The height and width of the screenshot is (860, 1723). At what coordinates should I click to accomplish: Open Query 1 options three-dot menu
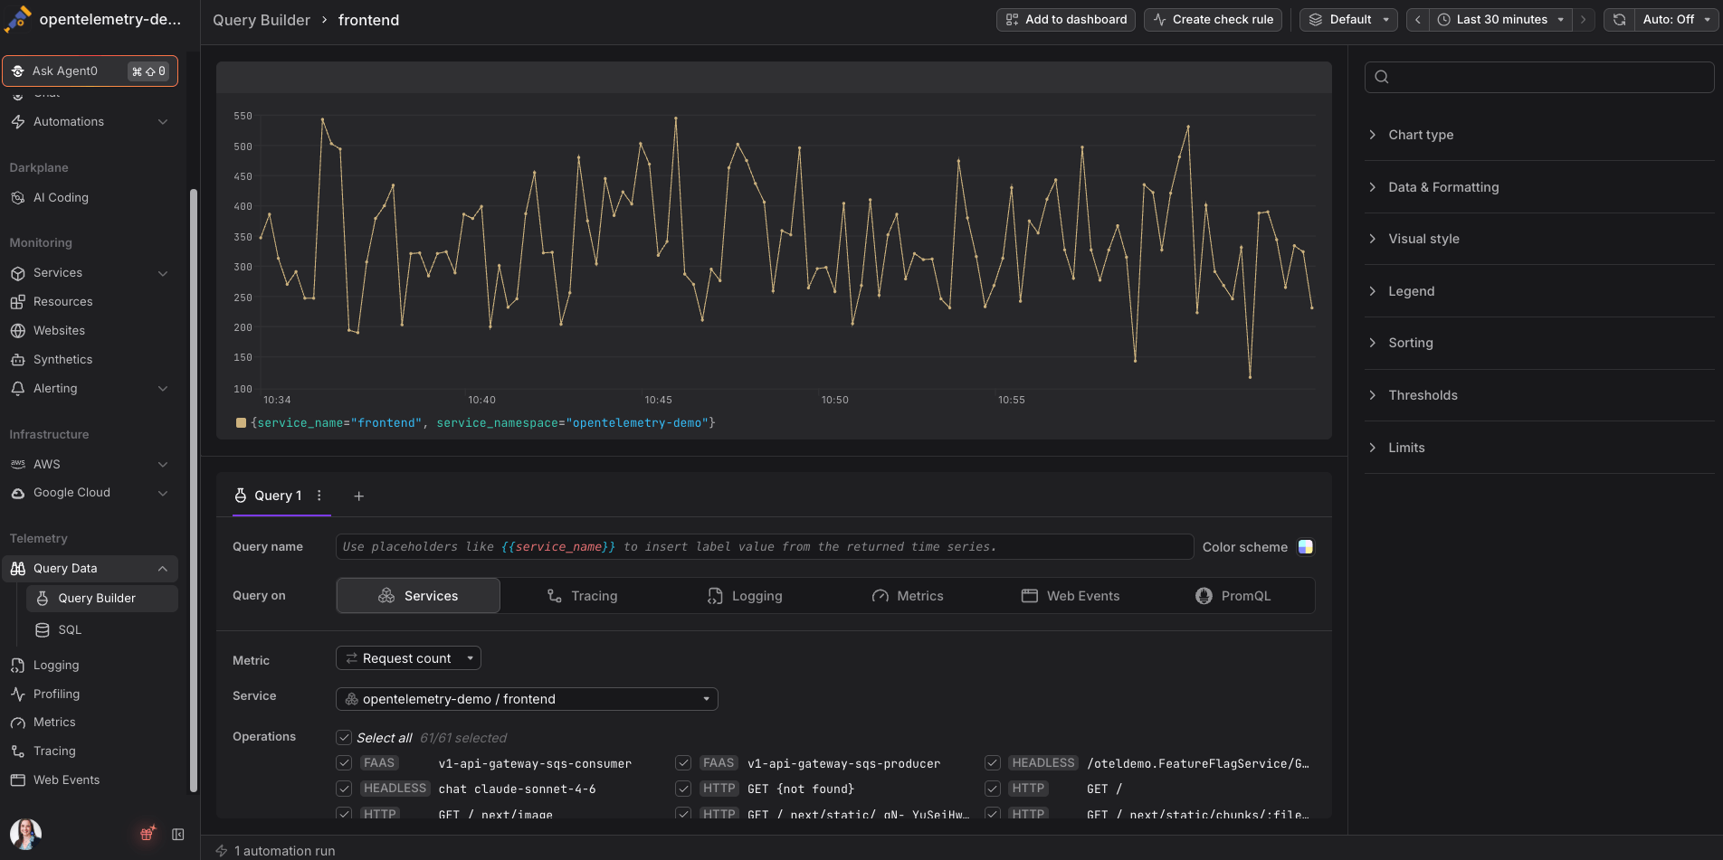tap(319, 496)
